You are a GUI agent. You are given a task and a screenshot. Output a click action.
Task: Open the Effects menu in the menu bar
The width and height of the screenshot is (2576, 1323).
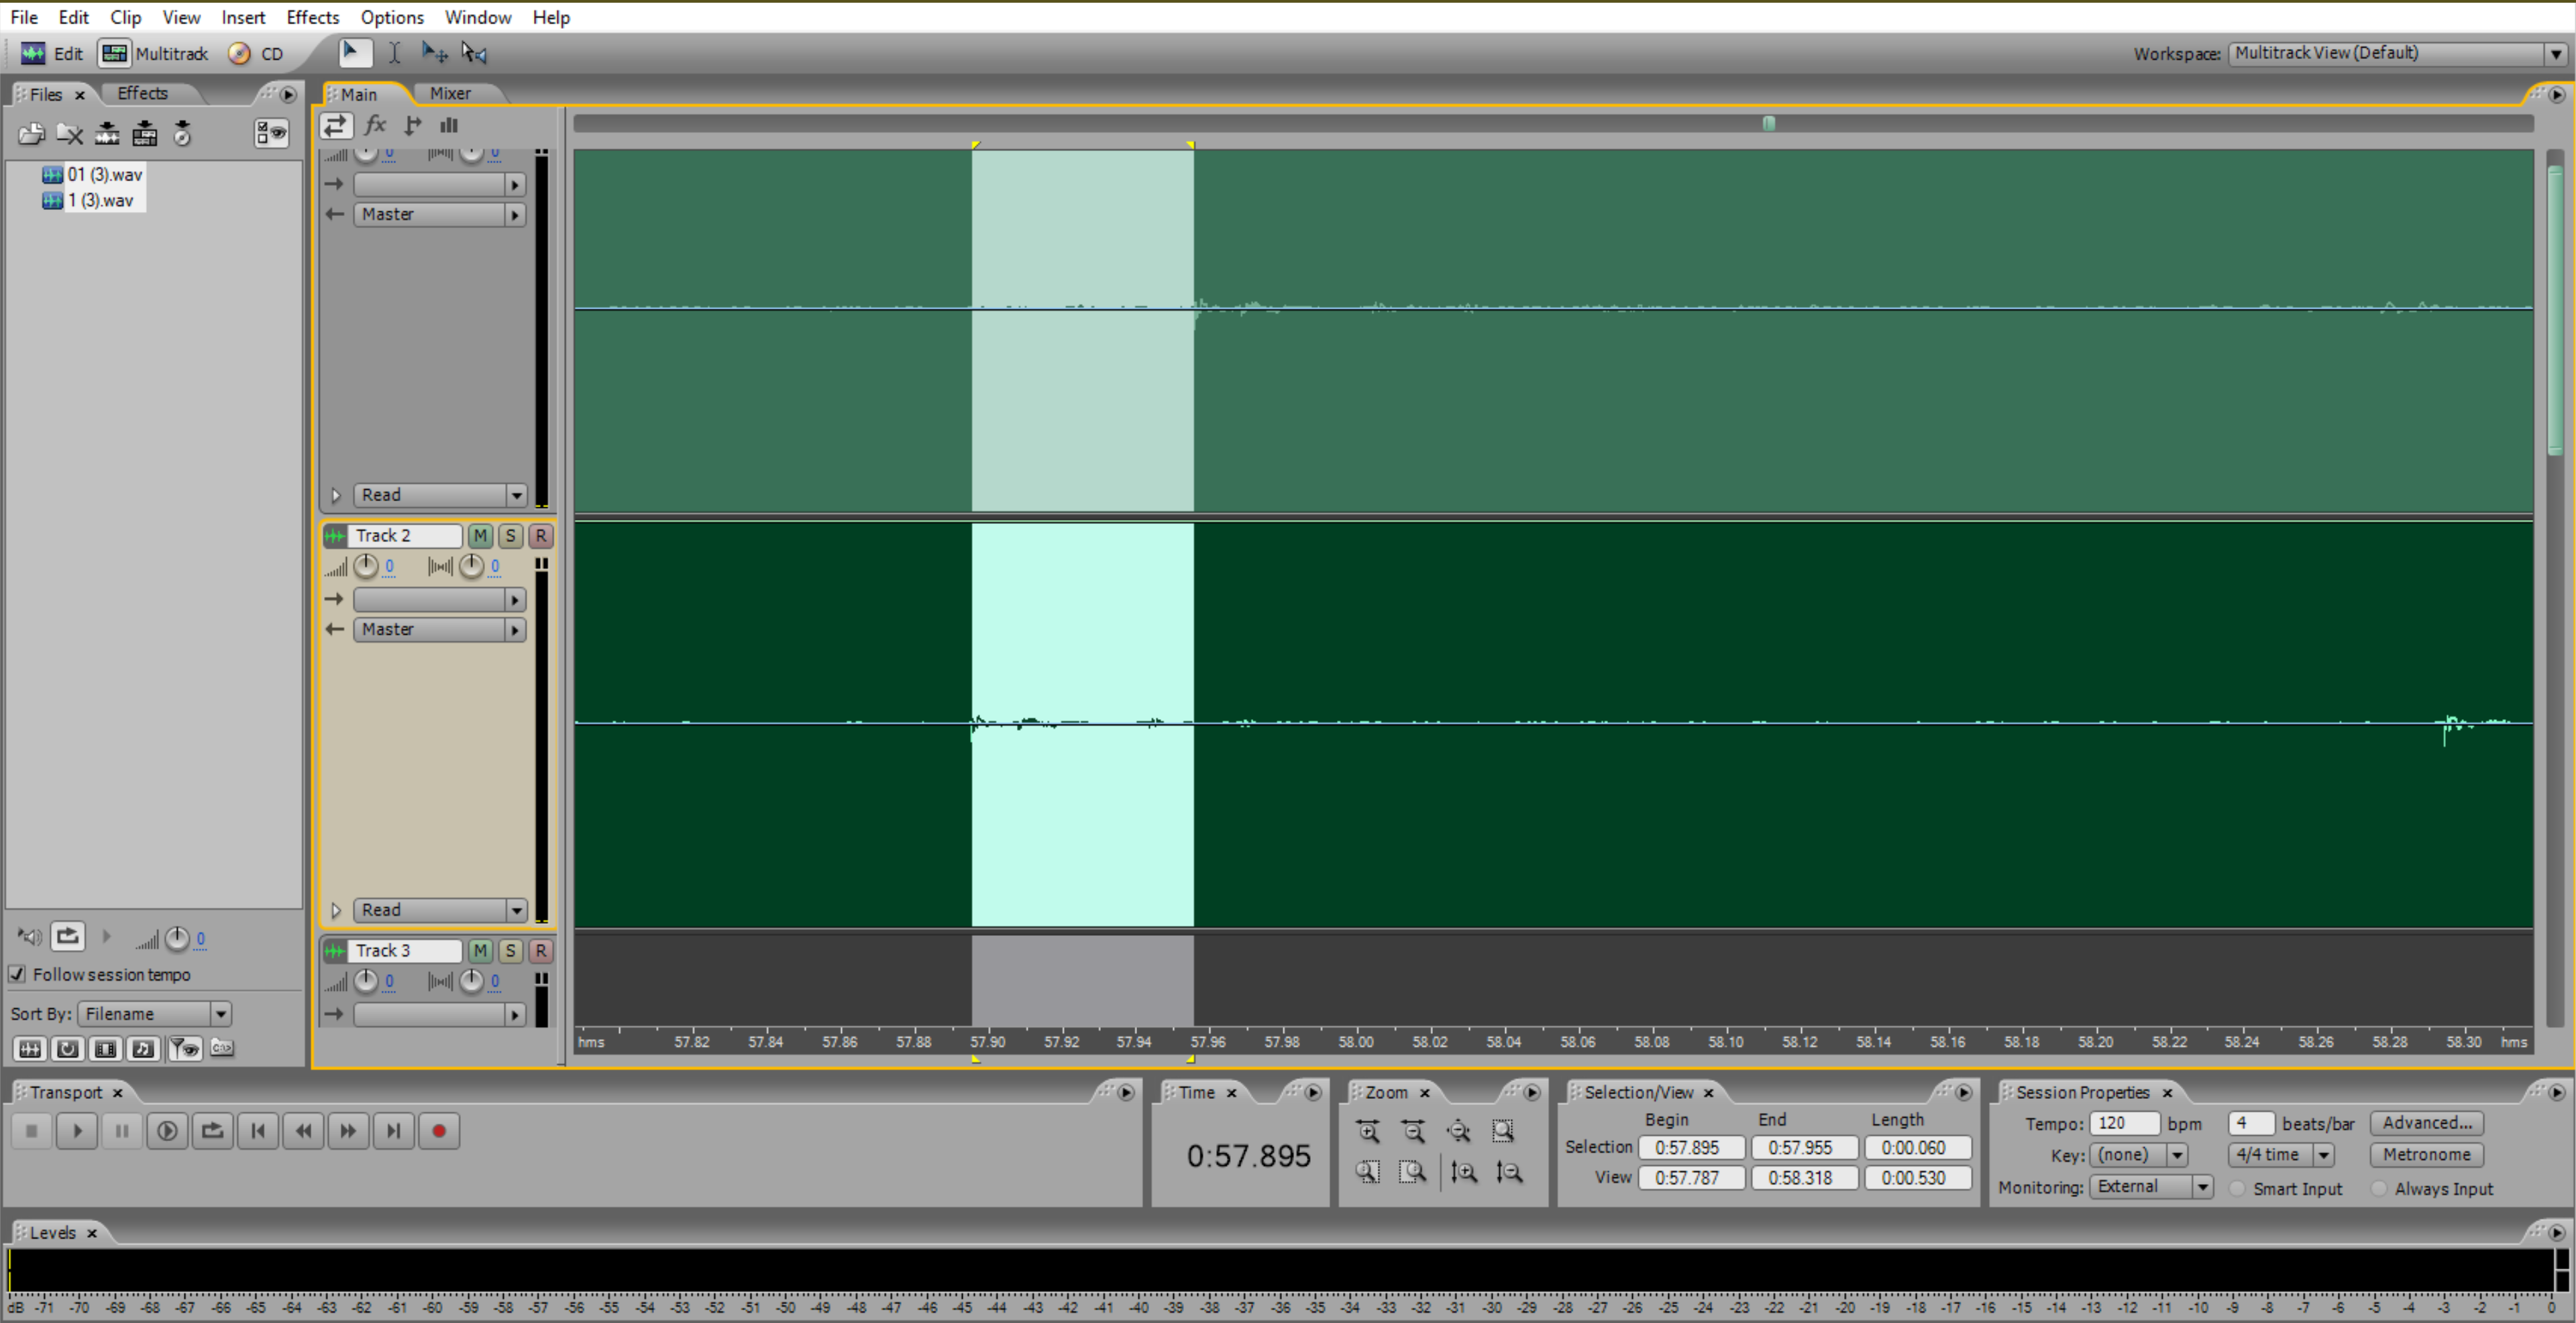click(x=312, y=17)
